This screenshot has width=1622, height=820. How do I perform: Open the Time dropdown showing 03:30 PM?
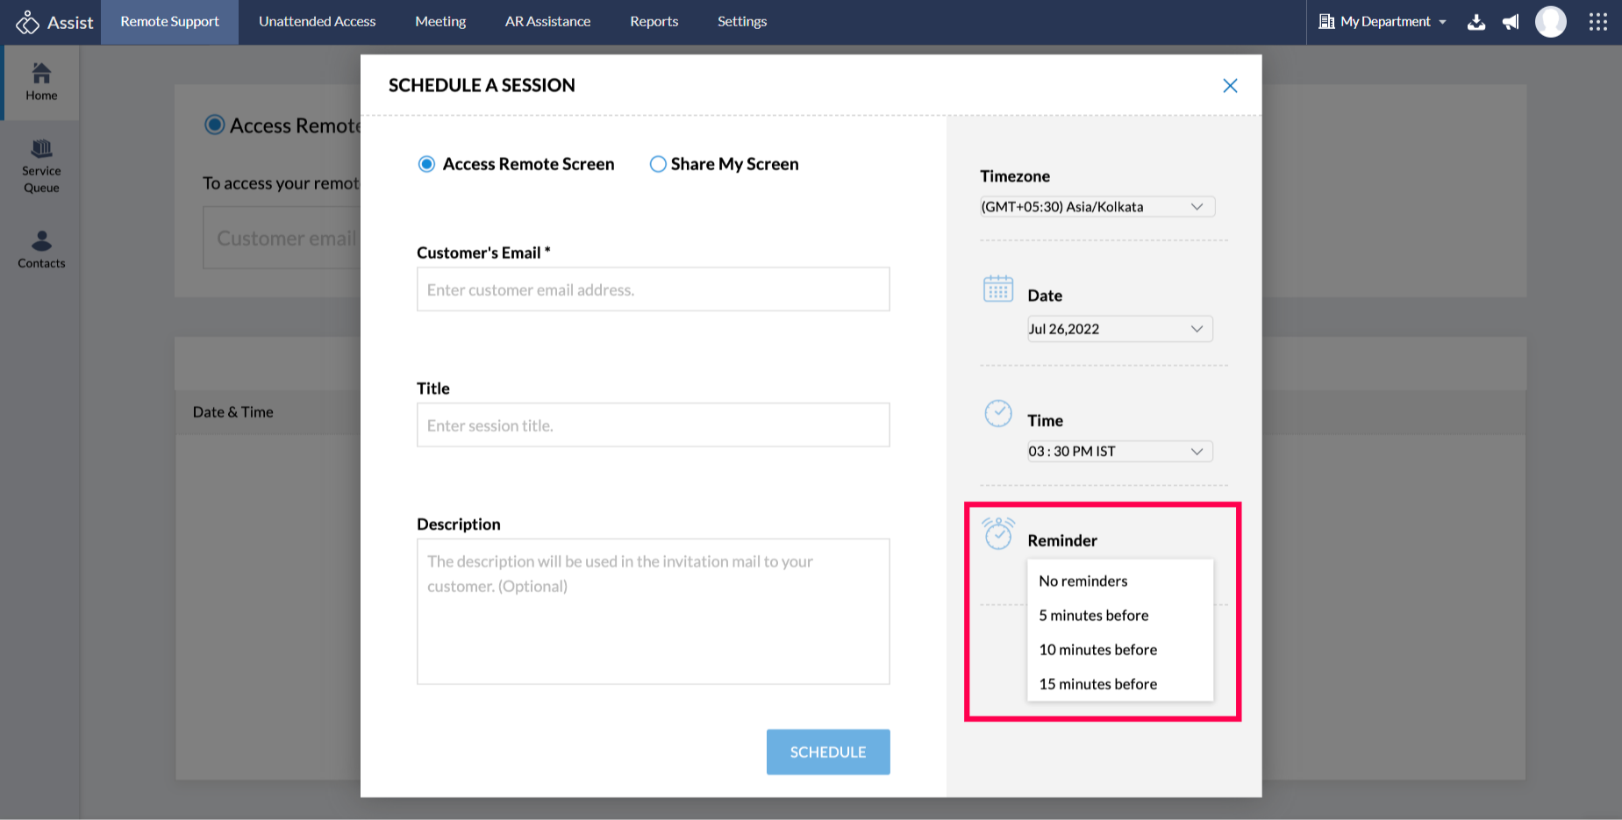pos(1119,452)
